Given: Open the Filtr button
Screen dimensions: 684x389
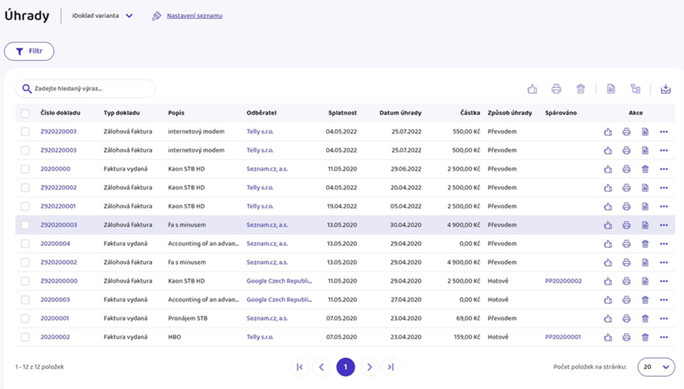Looking at the screenshot, I should 29,52.
